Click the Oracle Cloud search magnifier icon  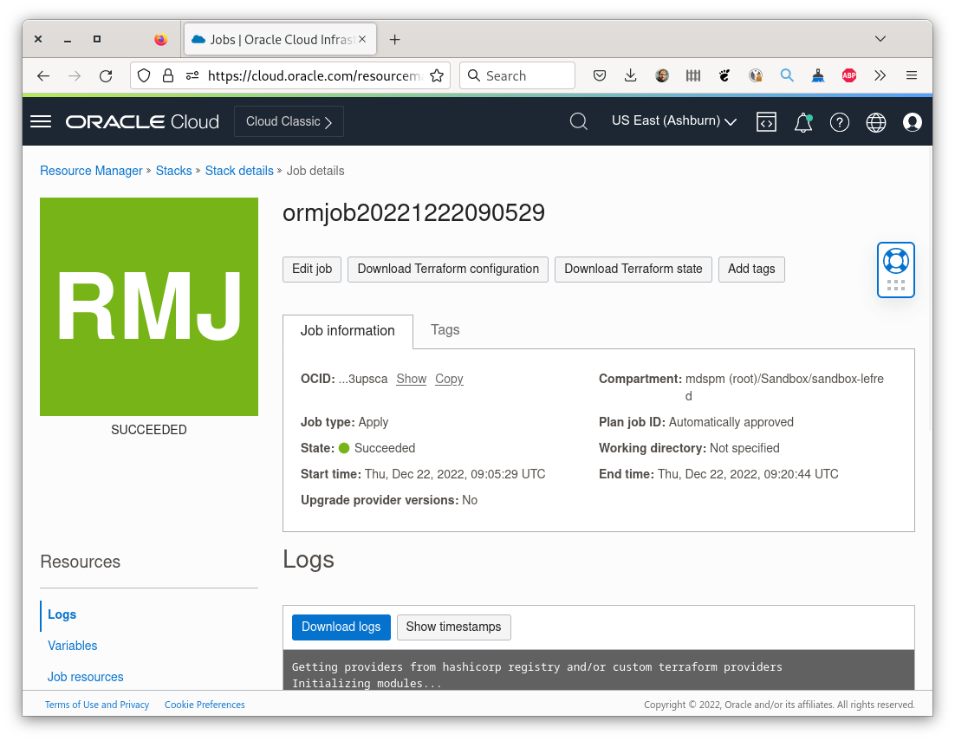pos(578,121)
